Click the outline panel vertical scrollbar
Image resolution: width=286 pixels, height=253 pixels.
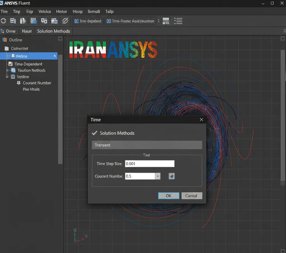(60, 109)
